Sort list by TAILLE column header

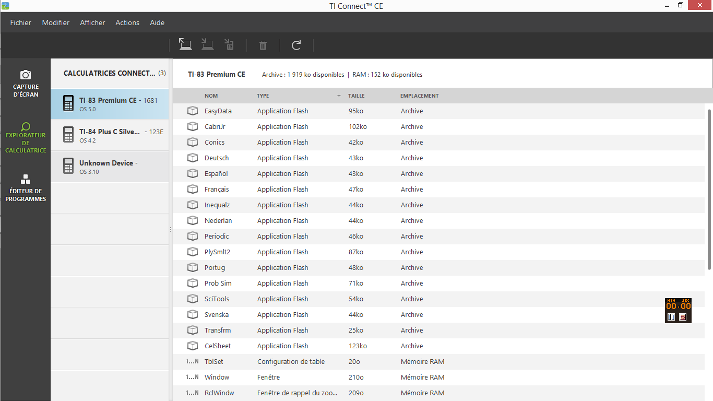click(x=356, y=96)
